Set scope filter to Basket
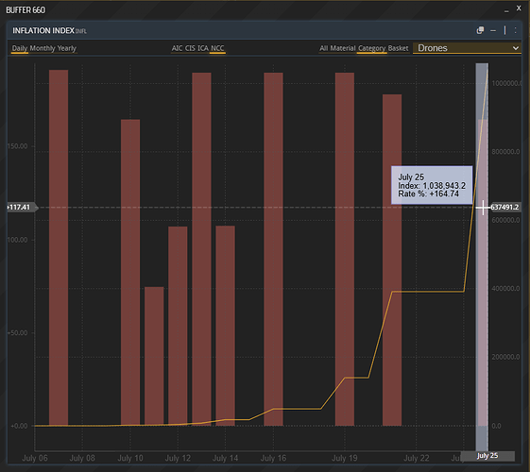 pyautogui.click(x=398, y=48)
